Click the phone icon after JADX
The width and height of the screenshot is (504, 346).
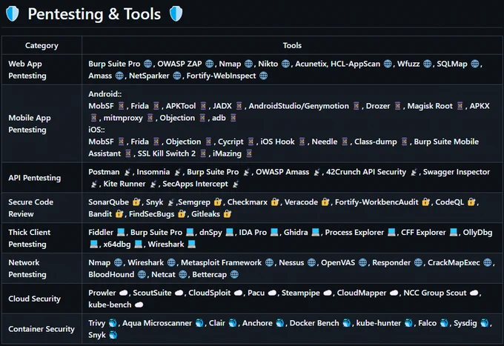coord(239,106)
